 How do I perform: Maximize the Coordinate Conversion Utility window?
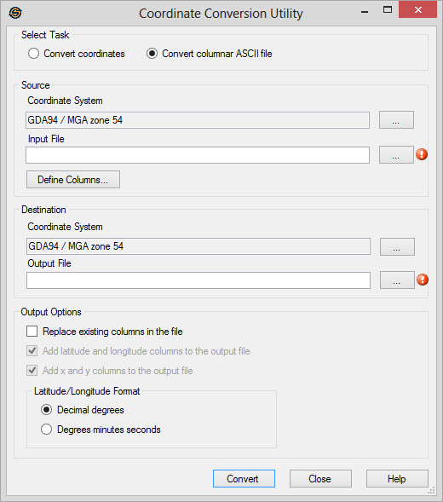point(388,10)
